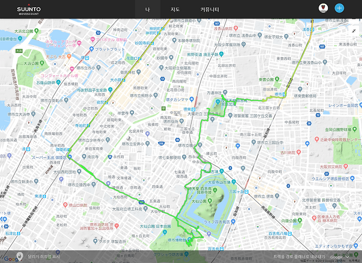Click the 百舌鳥八幡 station icon
Image resolution: width=362 pixels, height=263 pixels.
click(290, 233)
